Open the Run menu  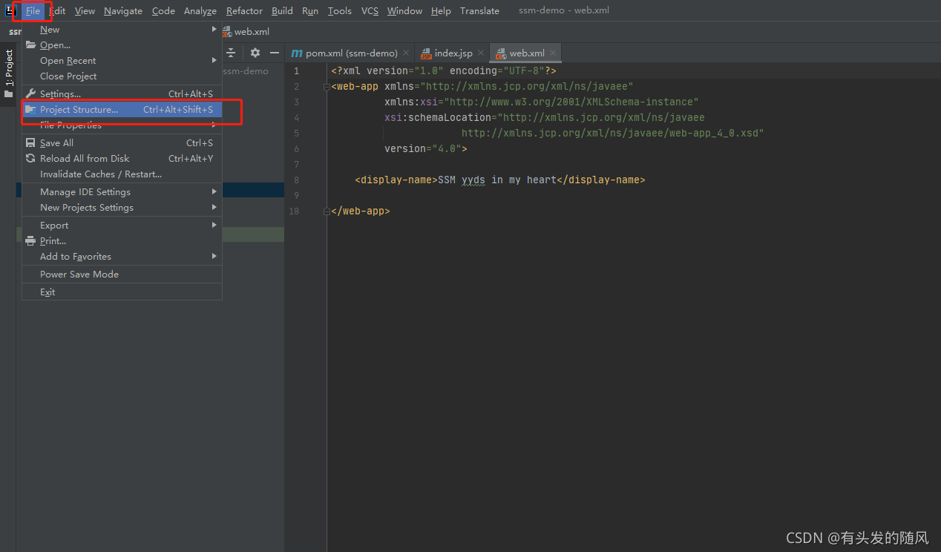tap(310, 11)
